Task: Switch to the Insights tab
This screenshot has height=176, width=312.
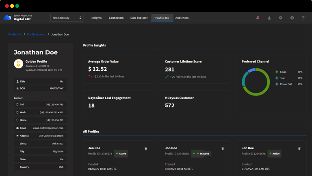Action: tap(96, 18)
